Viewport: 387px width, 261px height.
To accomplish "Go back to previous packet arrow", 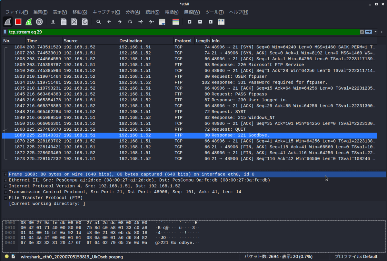I will pos(109,22).
